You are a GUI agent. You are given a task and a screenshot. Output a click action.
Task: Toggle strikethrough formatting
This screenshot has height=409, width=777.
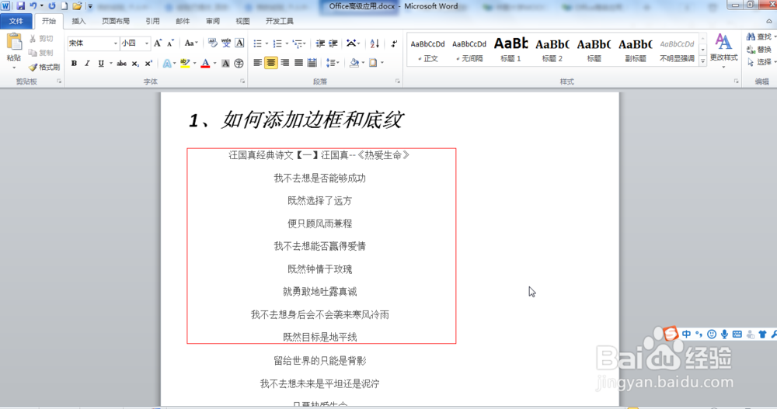(x=121, y=64)
